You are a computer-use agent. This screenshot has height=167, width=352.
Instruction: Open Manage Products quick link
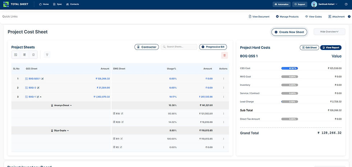point(287,17)
